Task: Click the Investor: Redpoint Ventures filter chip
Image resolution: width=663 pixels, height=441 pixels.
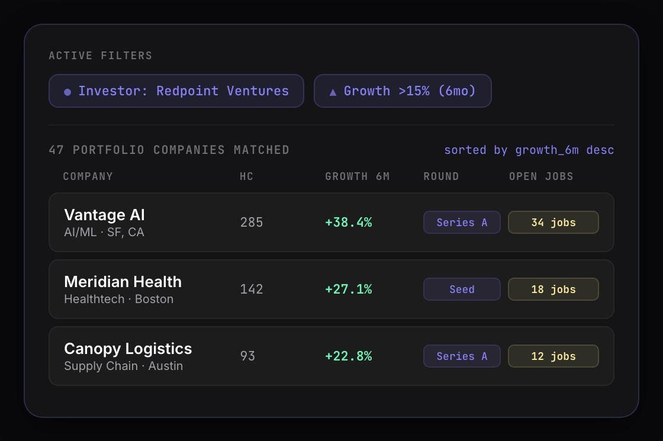Action: click(176, 91)
